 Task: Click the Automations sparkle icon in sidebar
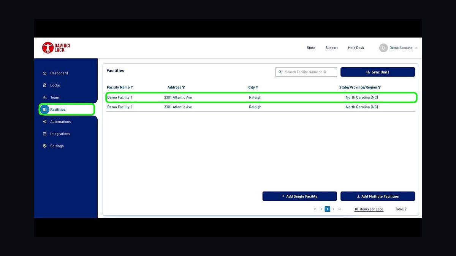coord(44,122)
